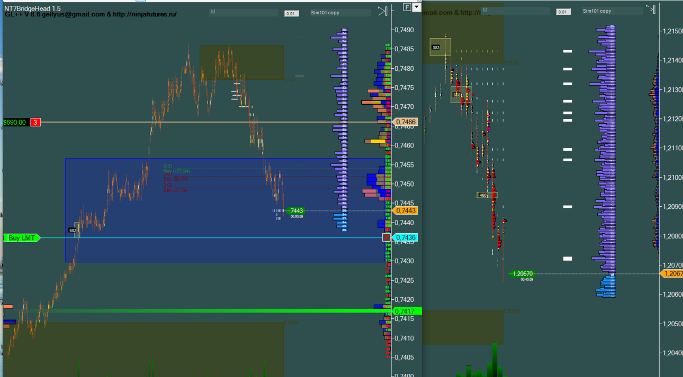Click the M instrument field in right chart
Viewport: 683px width, 377px height.
(x=515, y=10)
